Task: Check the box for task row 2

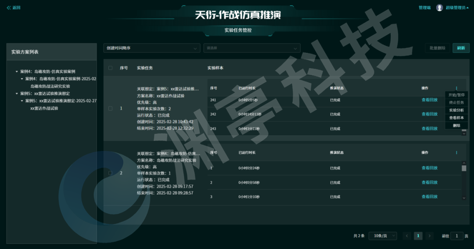Action: coord(110,173)
